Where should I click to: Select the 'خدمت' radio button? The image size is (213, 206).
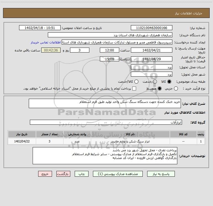[155, 82]
